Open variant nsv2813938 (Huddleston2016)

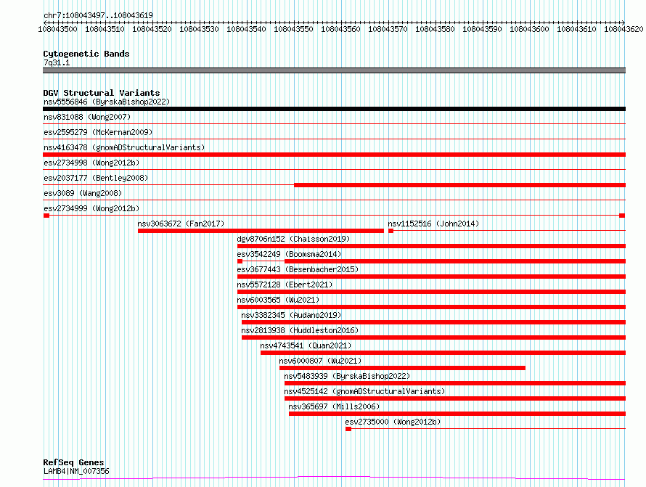point(300,330)
